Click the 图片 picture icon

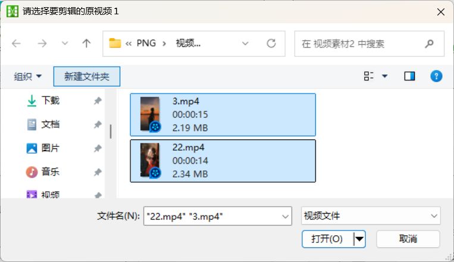point(32,148)
